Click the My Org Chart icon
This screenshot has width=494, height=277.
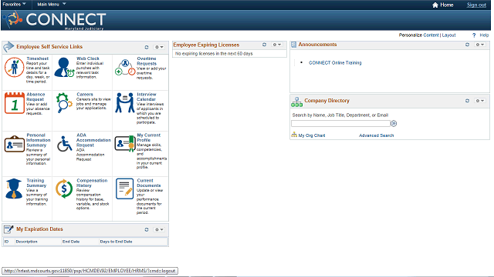click(x=294, y=135)
